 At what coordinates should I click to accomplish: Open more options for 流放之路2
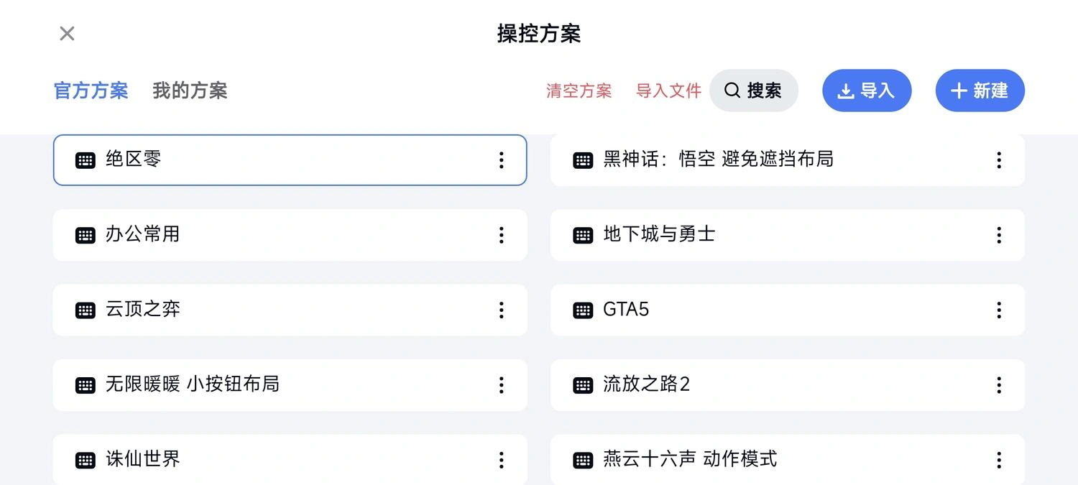(x=999, y=385)
